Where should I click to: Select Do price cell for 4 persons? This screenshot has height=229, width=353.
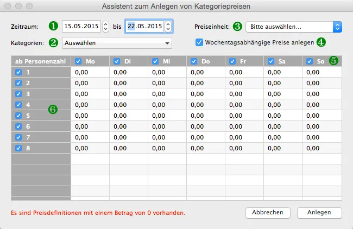point(206,105)
